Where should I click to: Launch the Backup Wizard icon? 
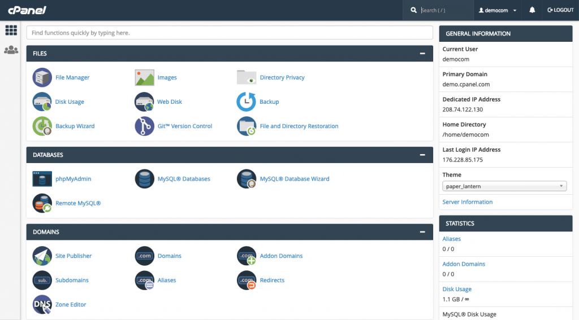click(42, 126)
